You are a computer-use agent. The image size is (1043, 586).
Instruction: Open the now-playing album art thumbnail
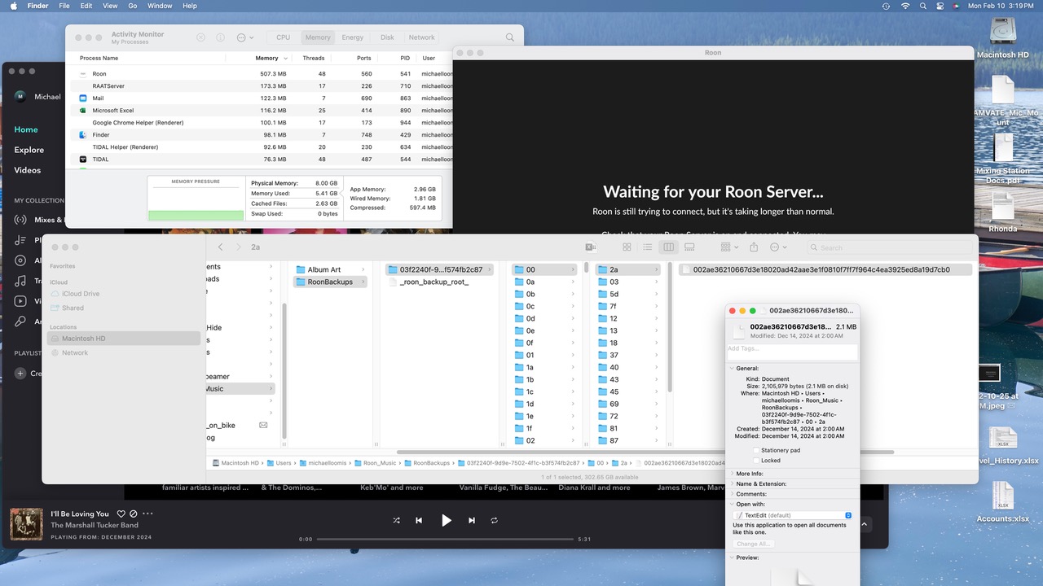pos(26,524)
